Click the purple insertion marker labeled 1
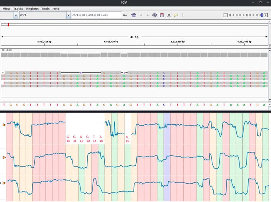Screen dimensions: 271x202 [x=124, y=73]
